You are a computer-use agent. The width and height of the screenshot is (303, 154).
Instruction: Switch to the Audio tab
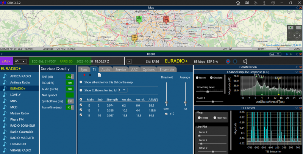pyautogui.click(x=106, y=69)
